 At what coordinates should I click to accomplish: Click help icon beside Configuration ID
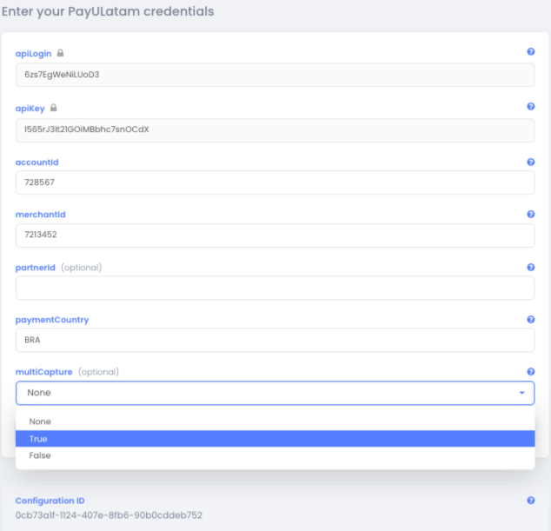point(530,501)
